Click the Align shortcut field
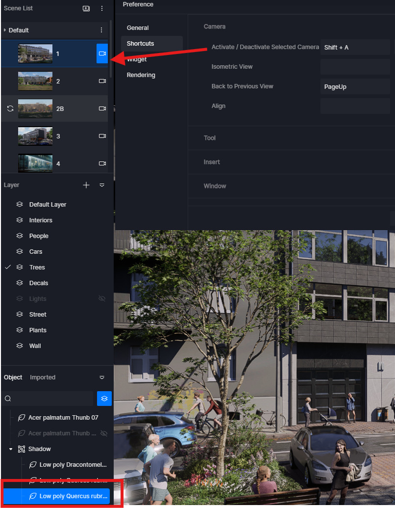This screenshot has width=395, height=508. 355,106
